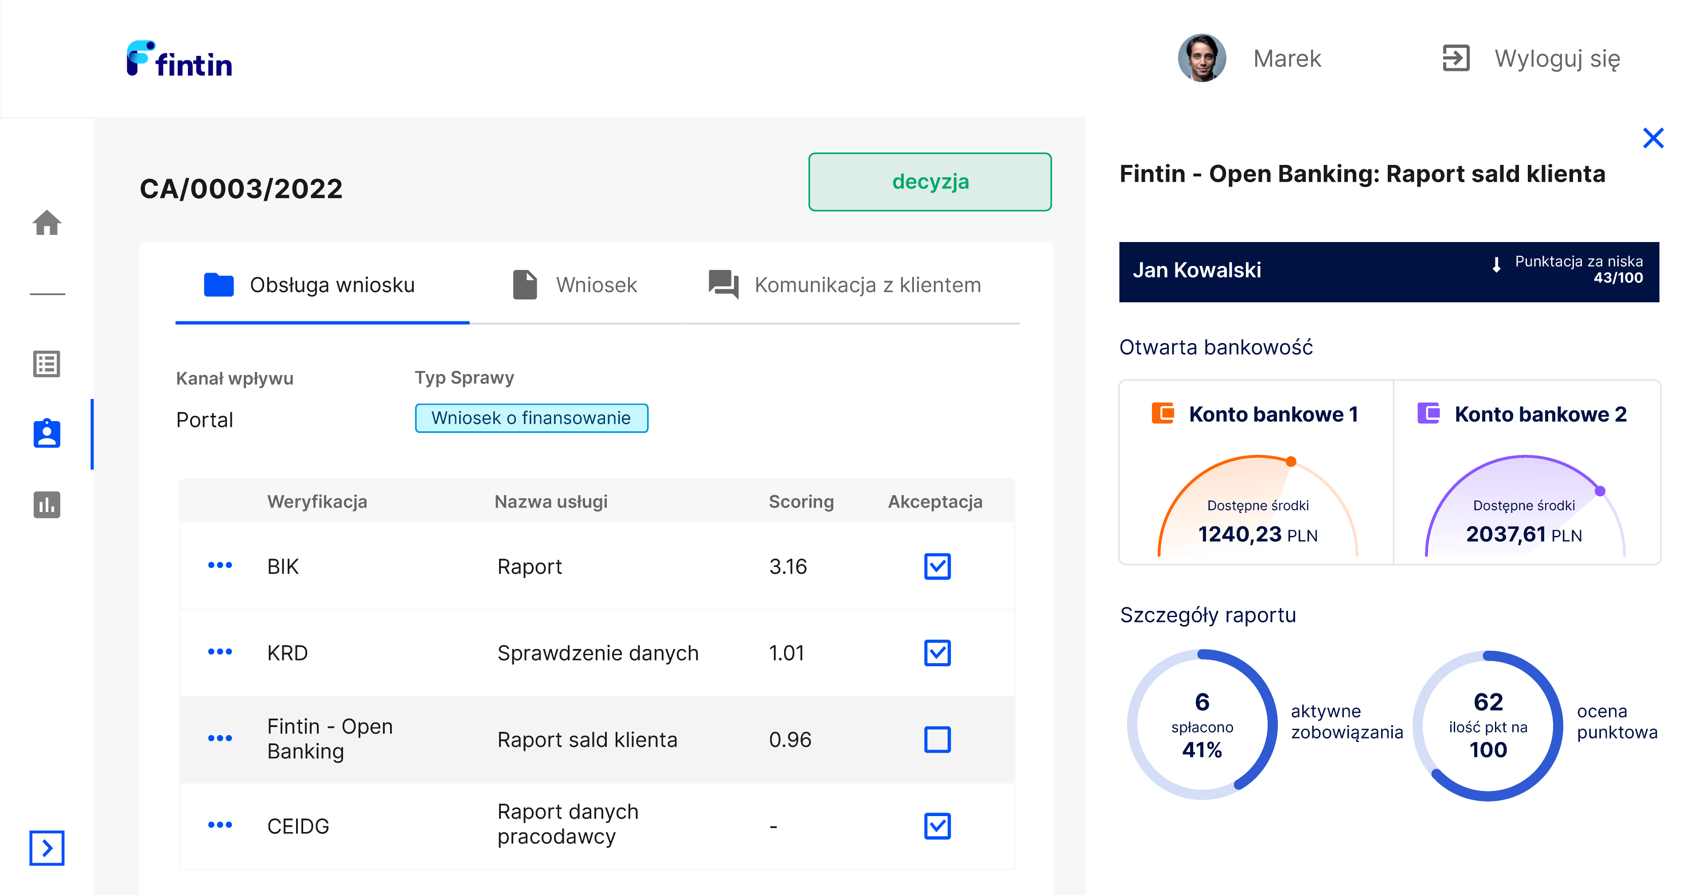This screenshot has height=895, width=1702.
Task: Switch to the Obsługa wniosku tab
Action: 322,285
